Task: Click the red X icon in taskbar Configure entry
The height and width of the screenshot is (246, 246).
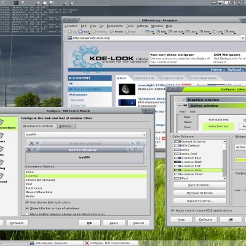Action: click(x=87, y=243)
